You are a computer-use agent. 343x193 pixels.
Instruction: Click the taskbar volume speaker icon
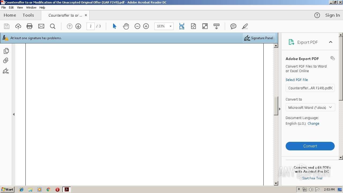coord(311,190)
